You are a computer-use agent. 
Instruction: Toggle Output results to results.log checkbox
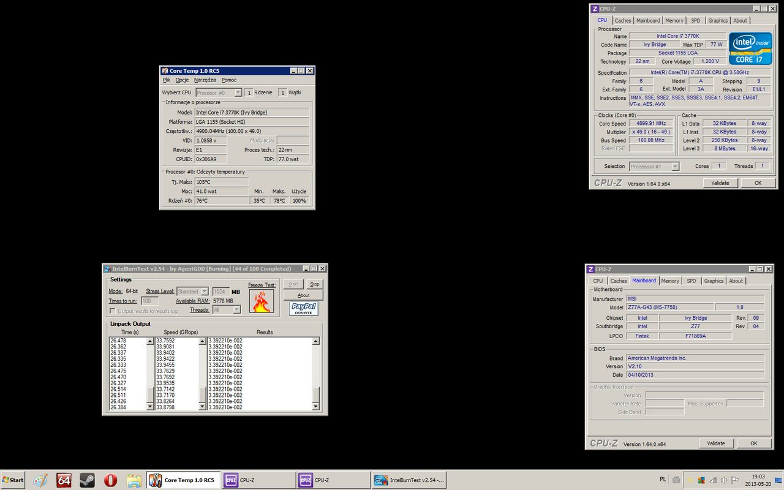coord(113,311)
